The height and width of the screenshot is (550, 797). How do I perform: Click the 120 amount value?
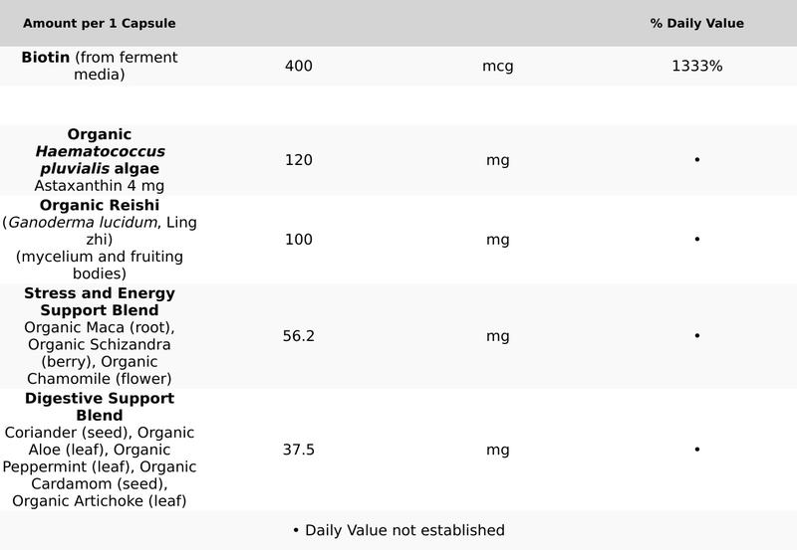[x=298, y=159]
